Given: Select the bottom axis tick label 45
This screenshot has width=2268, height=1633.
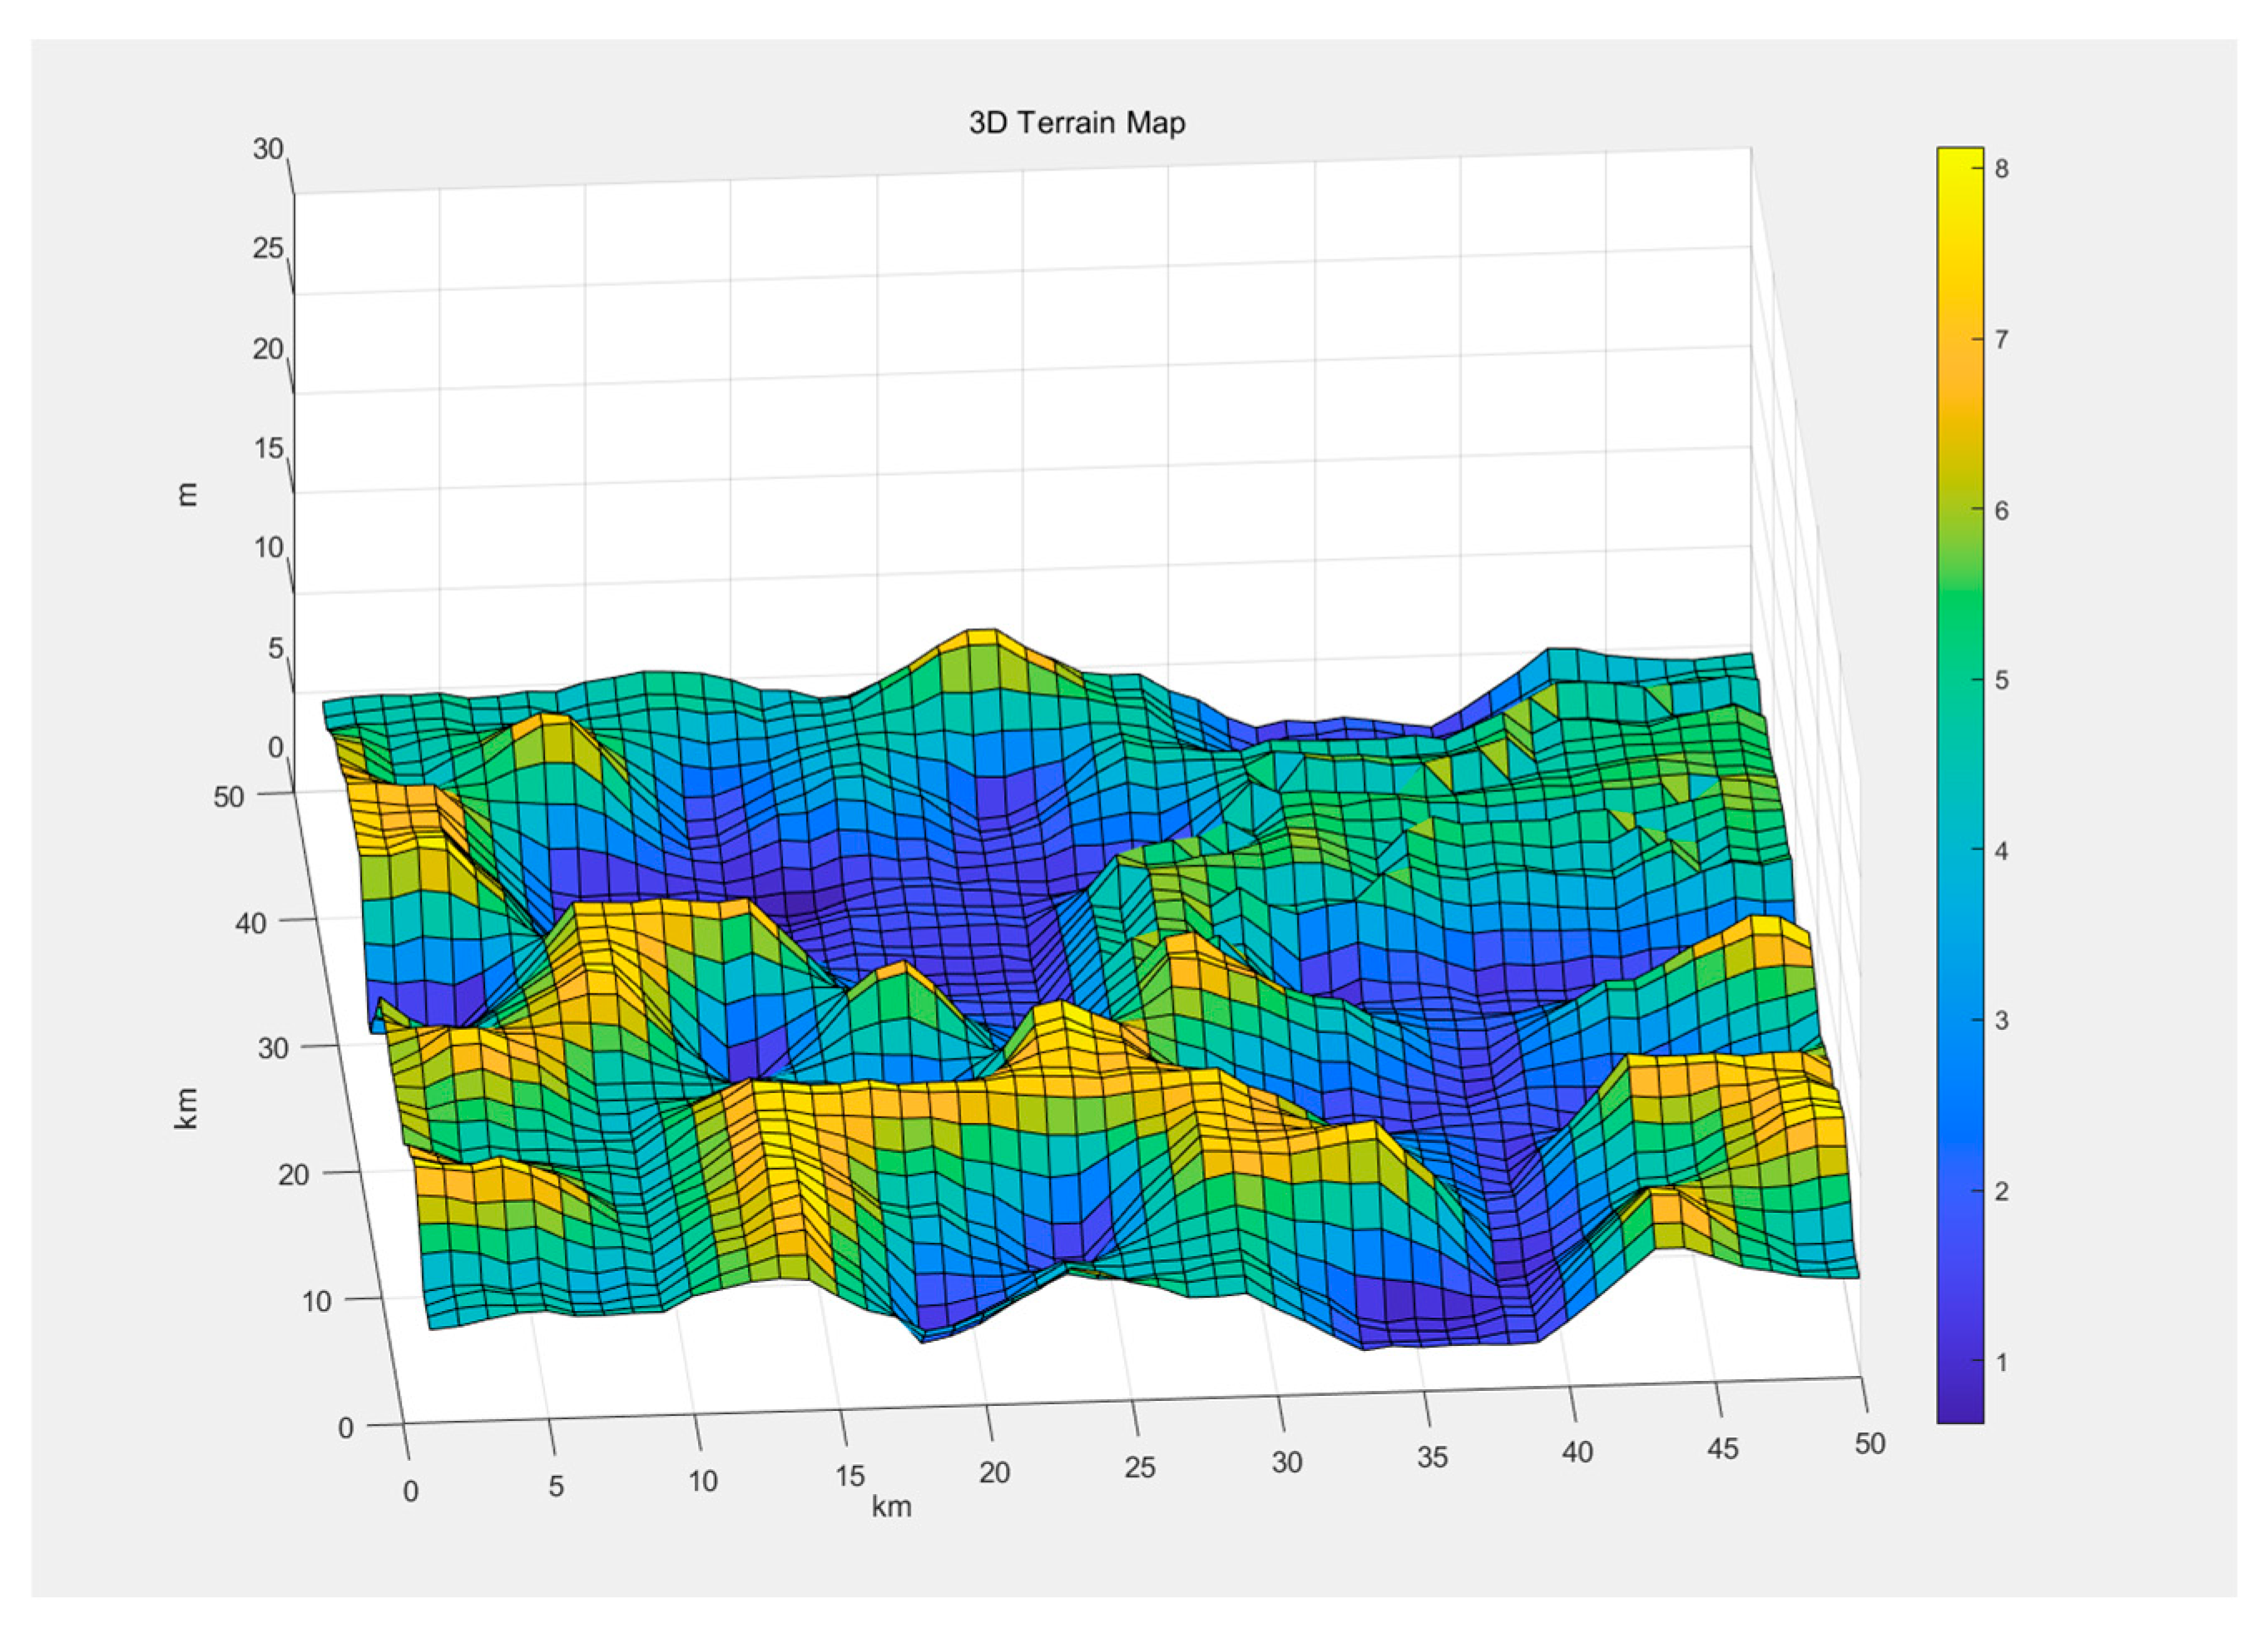Looking at the screenshot, I should (1722, 1448).
